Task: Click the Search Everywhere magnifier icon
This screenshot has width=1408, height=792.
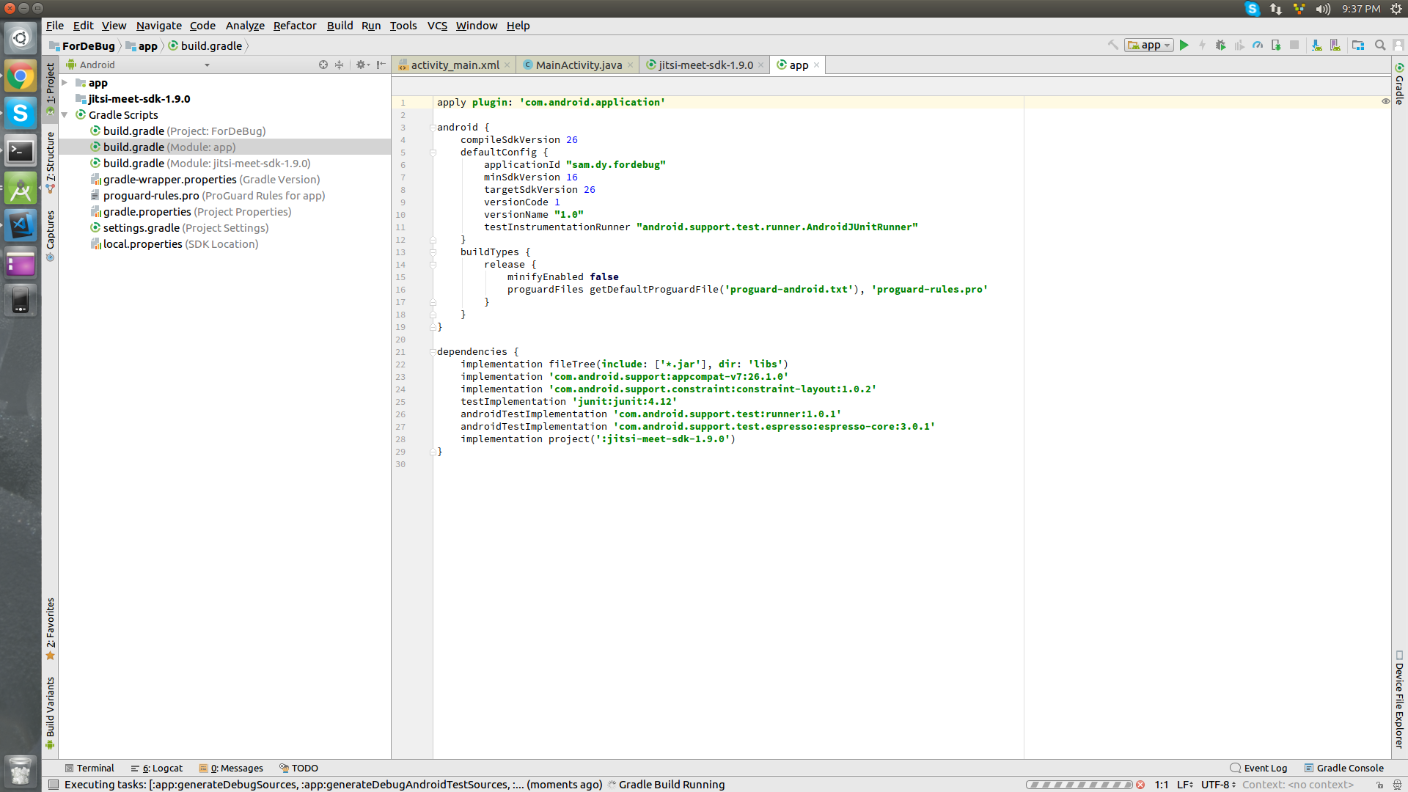Action: [x=1380, y=45]
